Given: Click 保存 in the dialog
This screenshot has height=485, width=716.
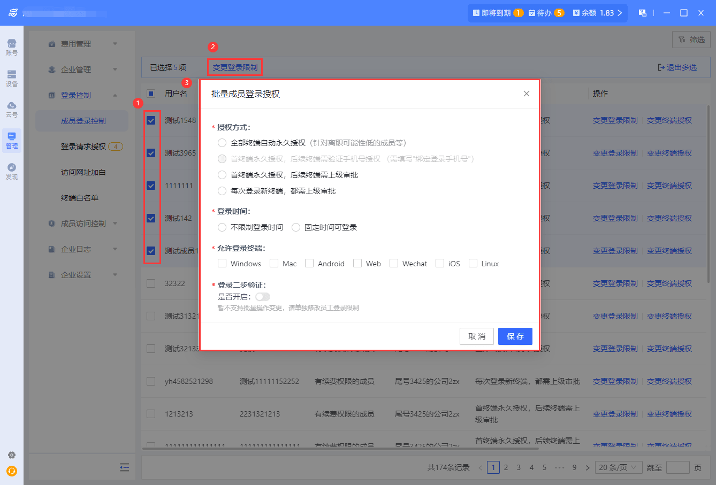Looking at the screenshot, I should tap(515, 336).
